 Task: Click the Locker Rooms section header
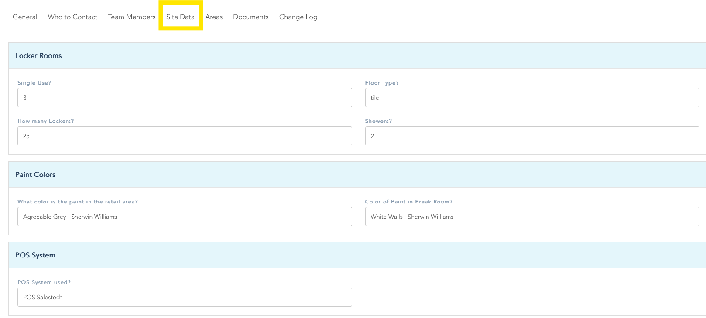[x=38, y=56]
